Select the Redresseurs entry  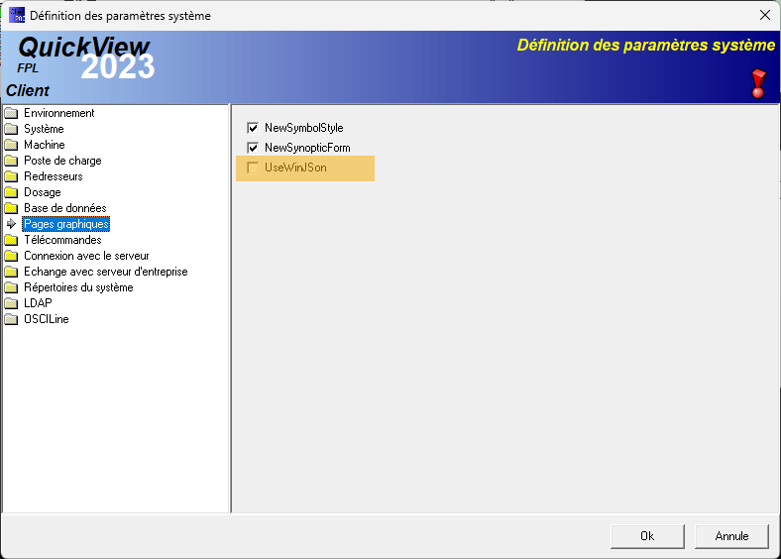[54, 176]
